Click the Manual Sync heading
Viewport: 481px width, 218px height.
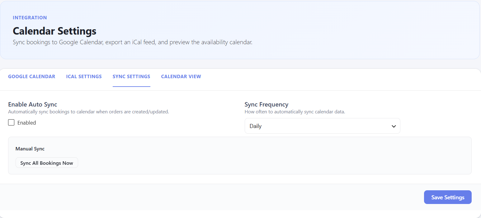point(30,149)
